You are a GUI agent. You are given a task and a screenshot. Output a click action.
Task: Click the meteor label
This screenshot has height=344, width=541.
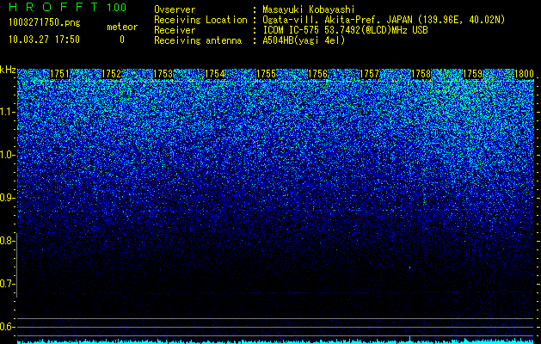pyautogui.click(x=122, y=27)
